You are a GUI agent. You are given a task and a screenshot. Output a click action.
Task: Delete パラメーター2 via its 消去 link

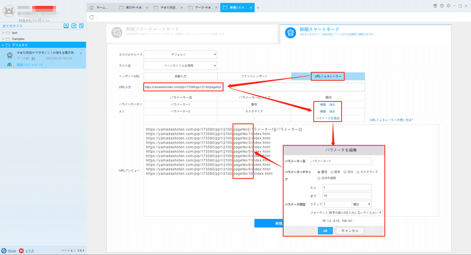tap(332, 111)
